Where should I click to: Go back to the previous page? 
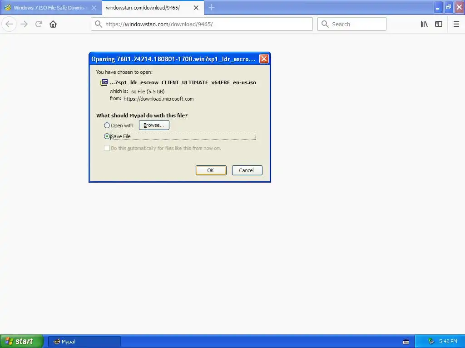(9, 24)
